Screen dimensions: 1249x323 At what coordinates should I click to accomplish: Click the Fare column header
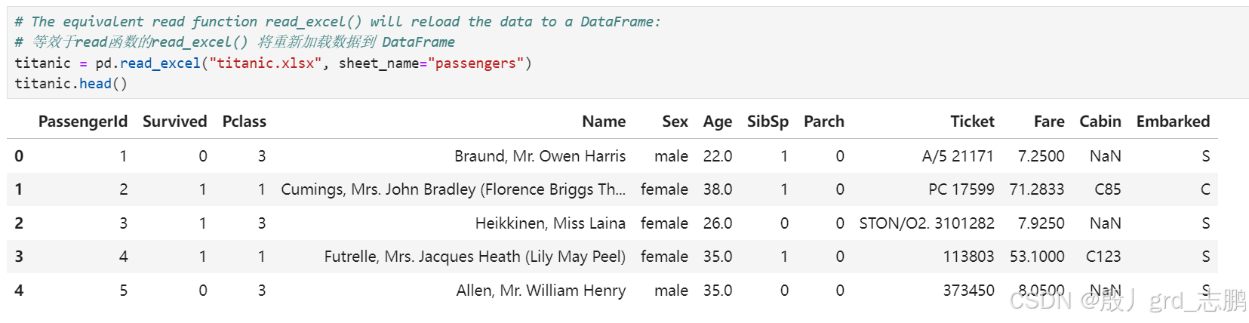coord(1048,122)
